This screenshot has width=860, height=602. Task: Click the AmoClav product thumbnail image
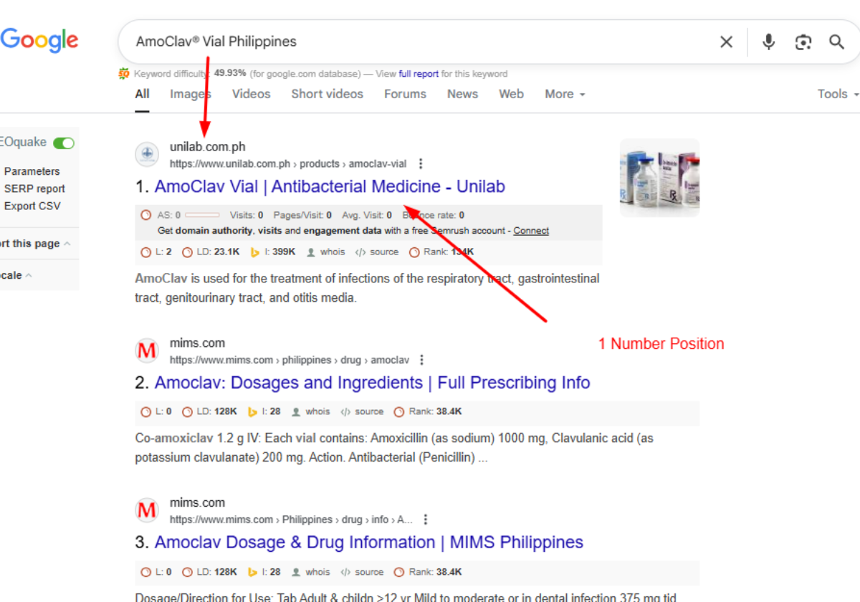[659, 178]
